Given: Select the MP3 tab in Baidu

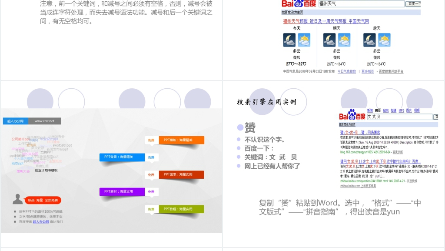Looking at the screenshot, I should (x=401, y=110).
